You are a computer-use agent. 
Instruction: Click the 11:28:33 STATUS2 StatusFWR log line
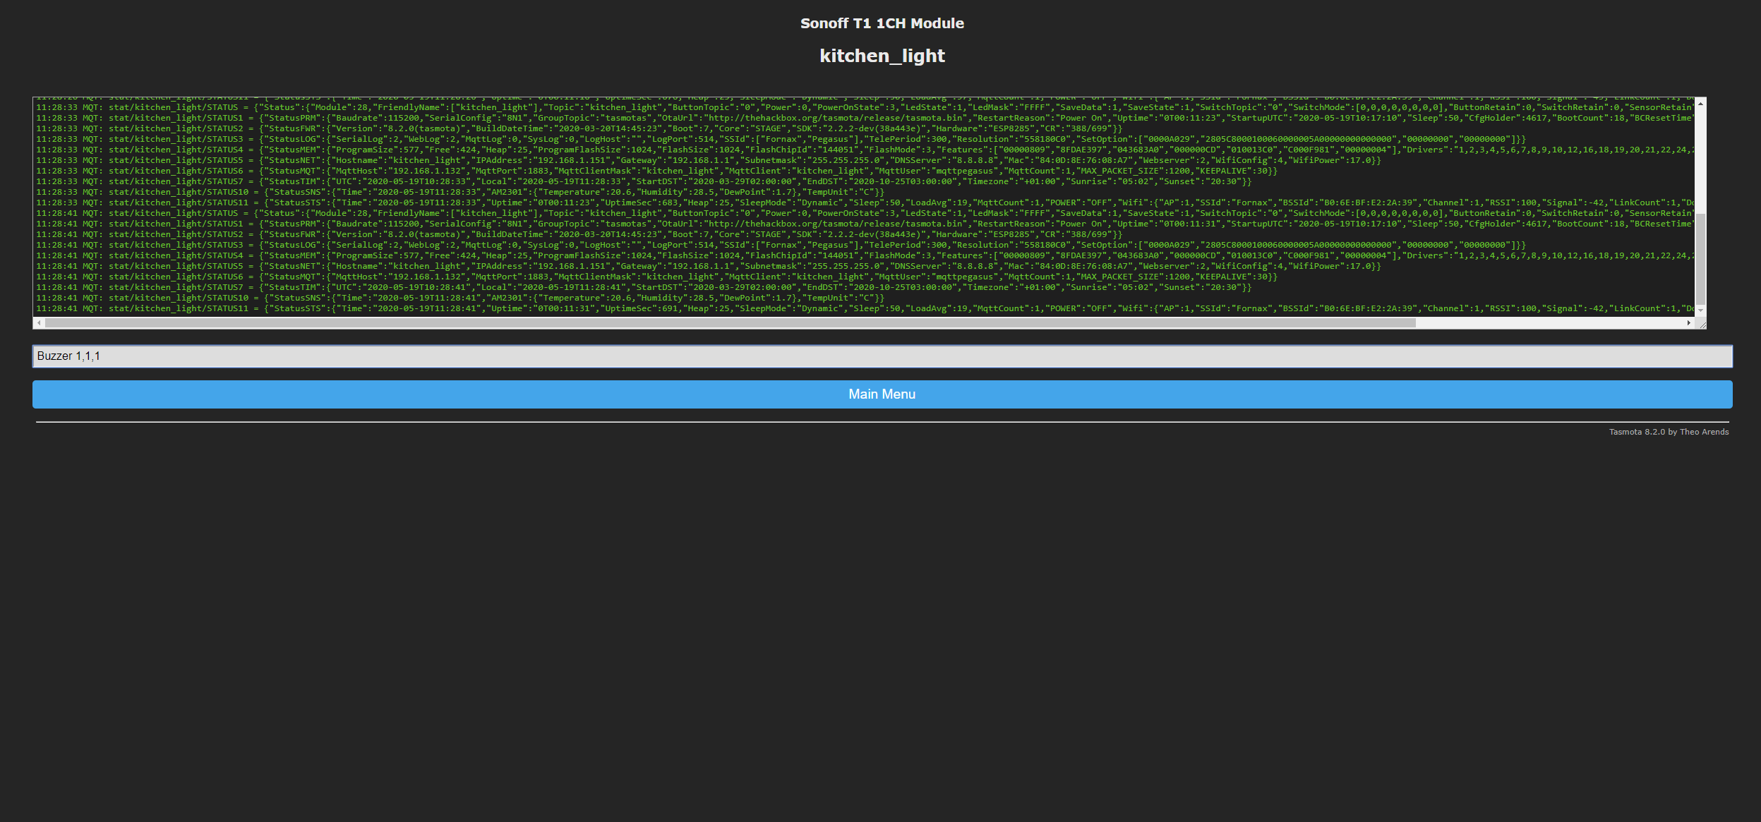point(579,129)
